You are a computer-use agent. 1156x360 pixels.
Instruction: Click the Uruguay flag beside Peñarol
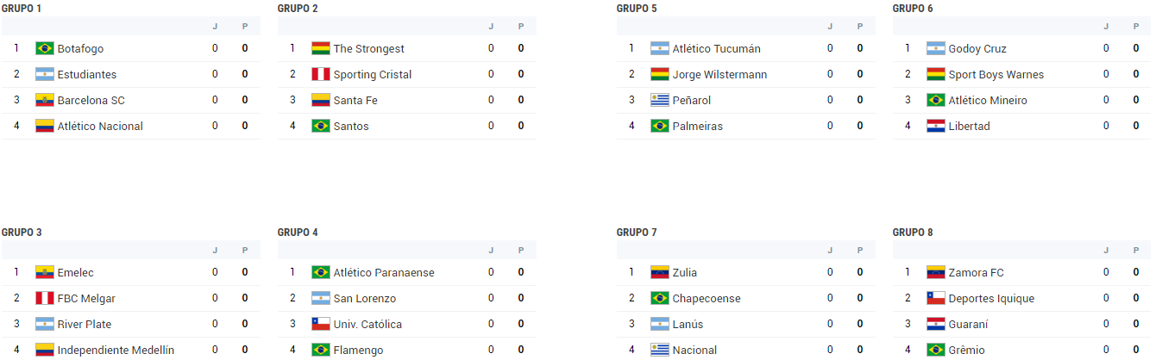tap(659, 100)
